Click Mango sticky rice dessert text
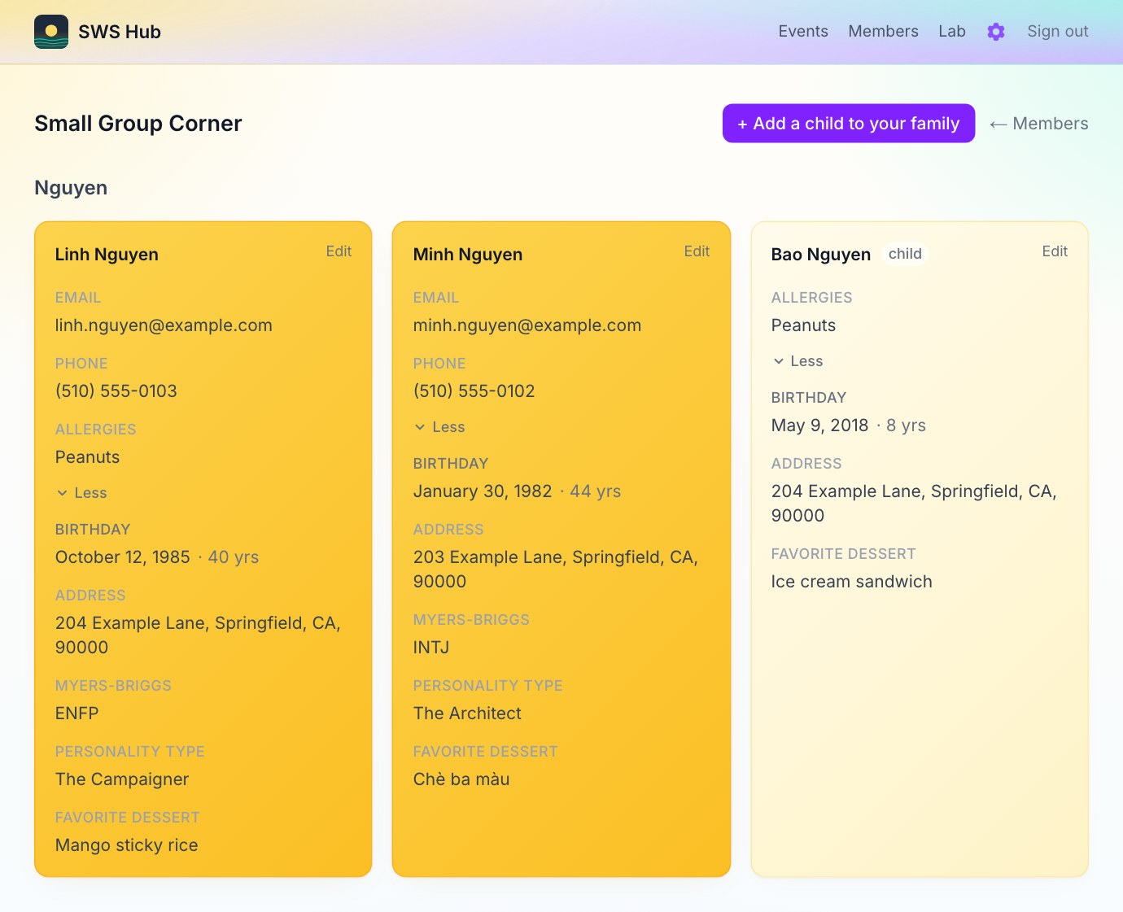Viewport: 1123px width, 912px height. pyautogui.click(x=127, y=845)
